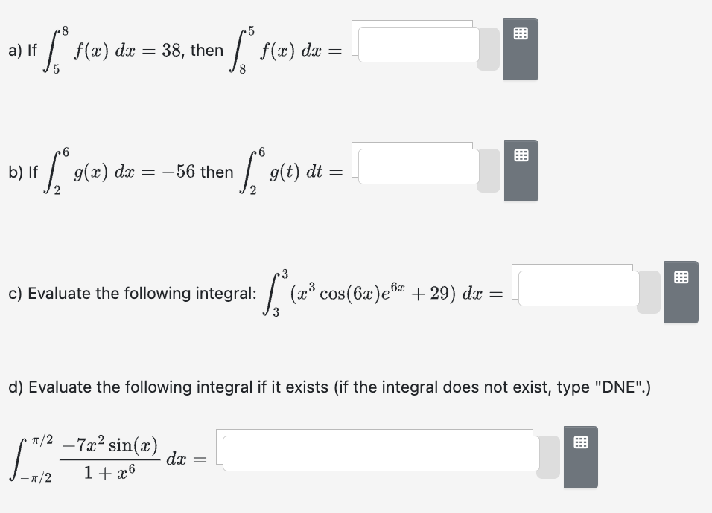Open the equation keypad for part c
This screenshot has height=513, width=712.
point(681,292)
